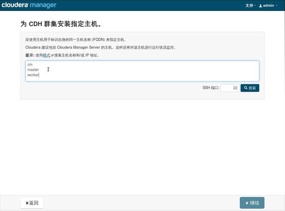This screenshot has width=285, height=211.
Task: Click the 'cm' host line
Action: (30, 64)
